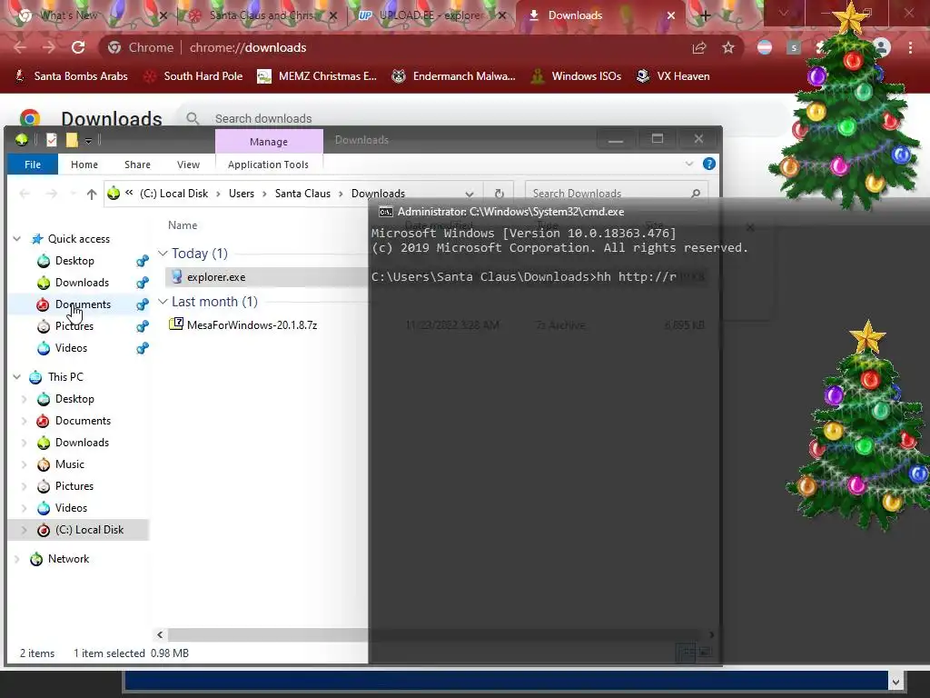Open the View ribbon tab
This screenshot has width=930, height=698.
(x=188, y=165)
